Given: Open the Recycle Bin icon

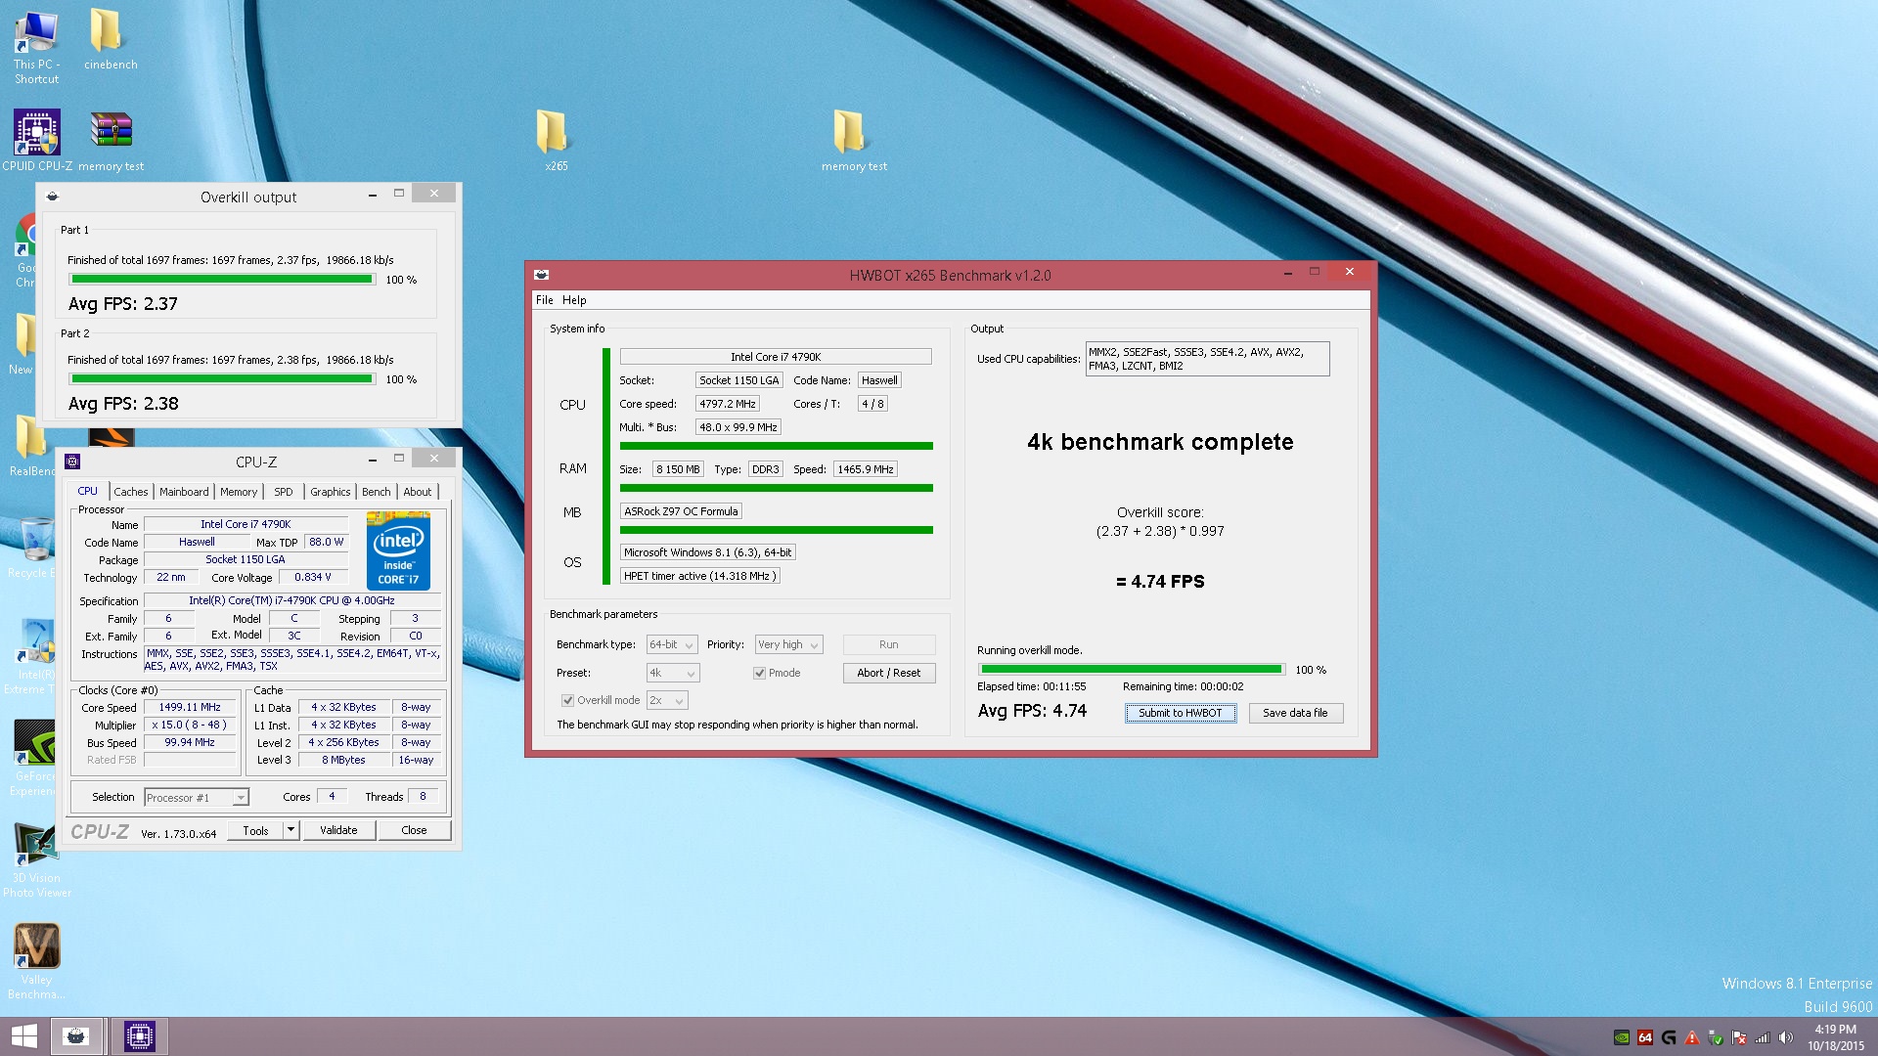Looking at the screenshot, I should [37, 540].
